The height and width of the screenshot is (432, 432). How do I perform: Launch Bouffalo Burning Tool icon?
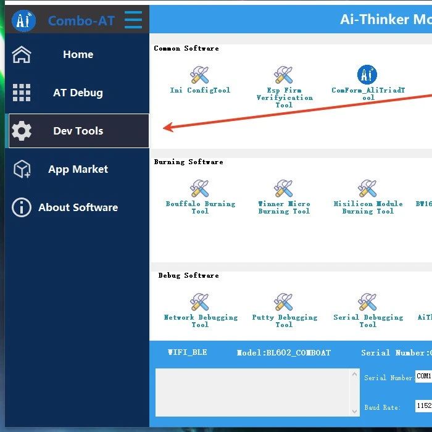[199, 188]
